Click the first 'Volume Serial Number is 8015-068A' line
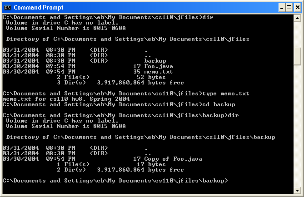Screen dimensions: 304x197 tap(66, 28)
